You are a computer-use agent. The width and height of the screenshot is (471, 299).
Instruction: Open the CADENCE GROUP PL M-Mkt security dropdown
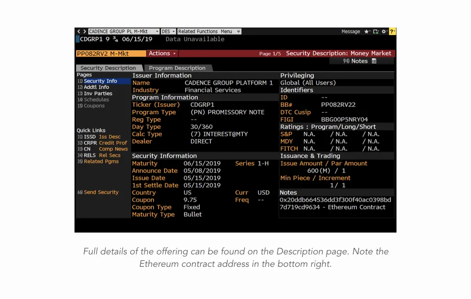point(123,31)
